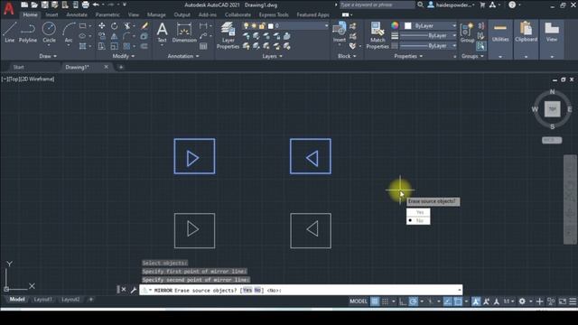Open the Insert block tool
The width and height of the screenshot is (578, 325).
pyautogui.click(x=340, y=32)
